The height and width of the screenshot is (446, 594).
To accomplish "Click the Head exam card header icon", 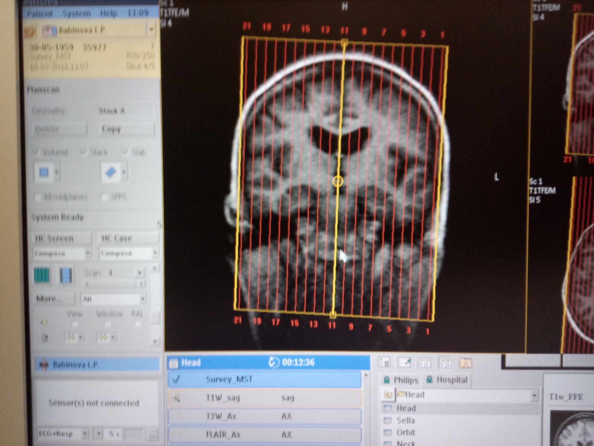I will click(x=173, y=363).
